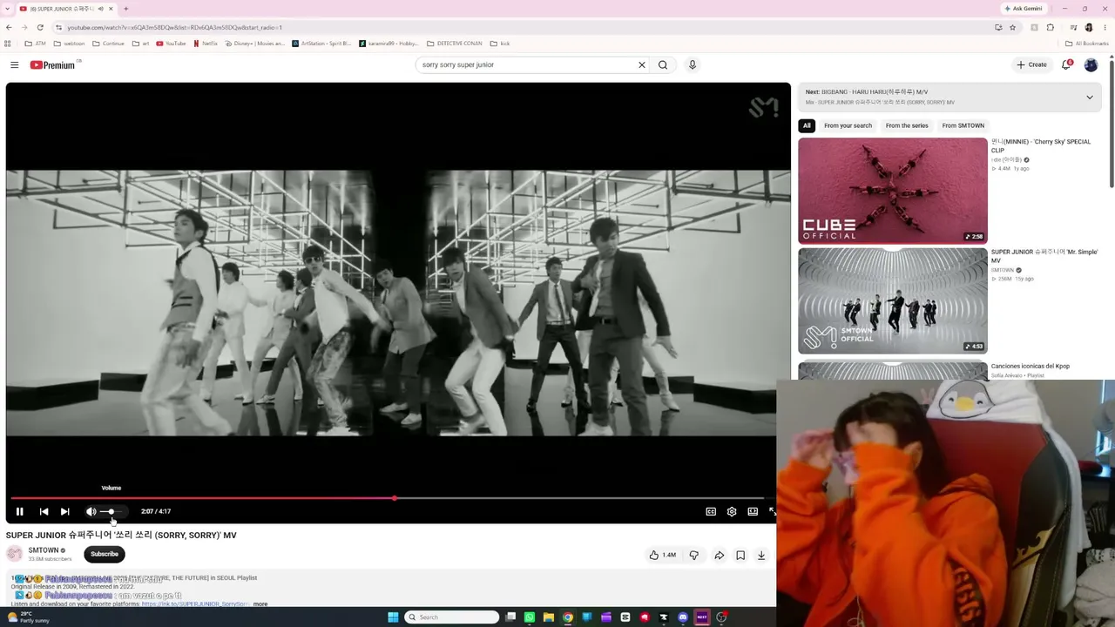Subscribe to the SMTOWN channel

click(105, 554)
